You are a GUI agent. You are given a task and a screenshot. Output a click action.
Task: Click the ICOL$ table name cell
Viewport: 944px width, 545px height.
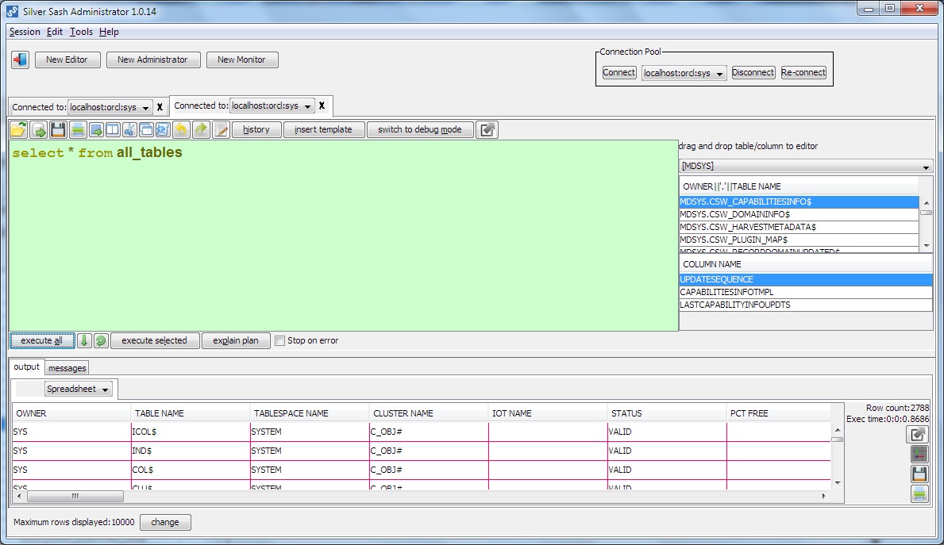point(191,432)
